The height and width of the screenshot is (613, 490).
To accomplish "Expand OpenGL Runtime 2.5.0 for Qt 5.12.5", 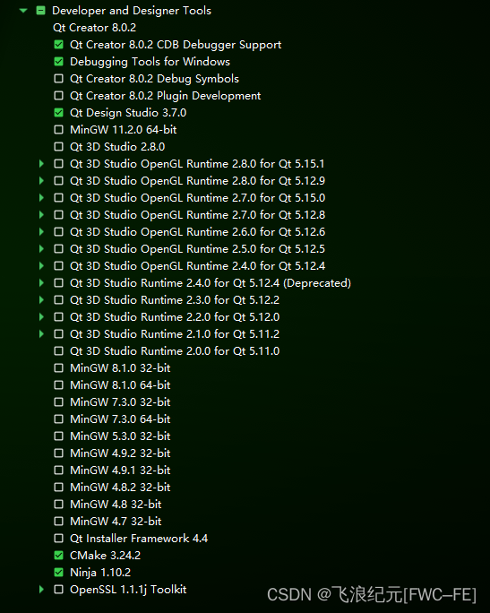I will 41,249.
